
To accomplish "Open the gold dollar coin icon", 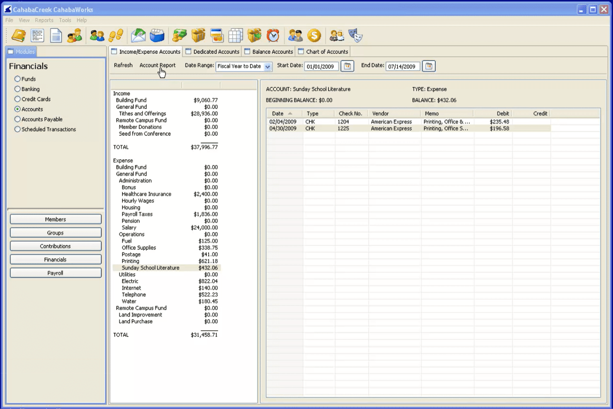I will click(314, 36).
